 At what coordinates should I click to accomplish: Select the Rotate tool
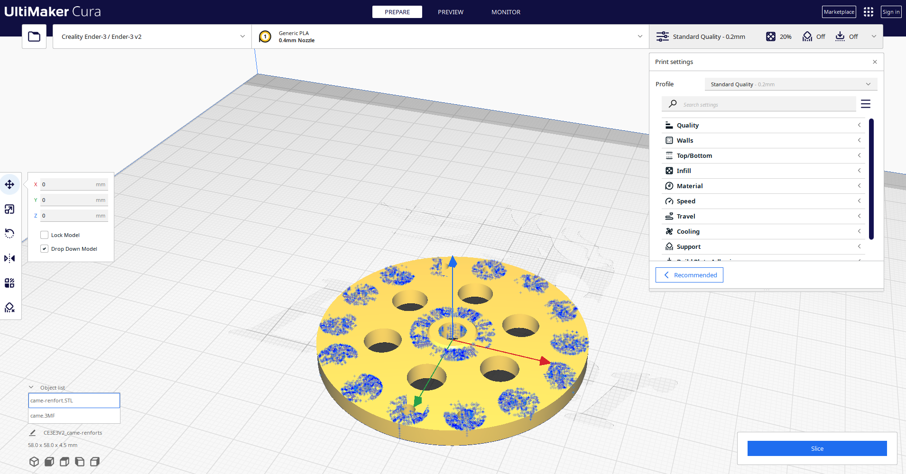[x=10, y=233]
